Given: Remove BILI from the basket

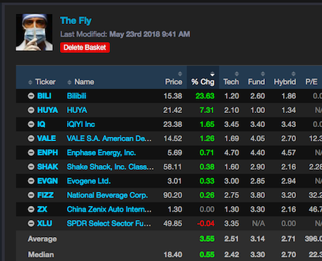Looking at the screenshot, I should (x=31, y=96).
